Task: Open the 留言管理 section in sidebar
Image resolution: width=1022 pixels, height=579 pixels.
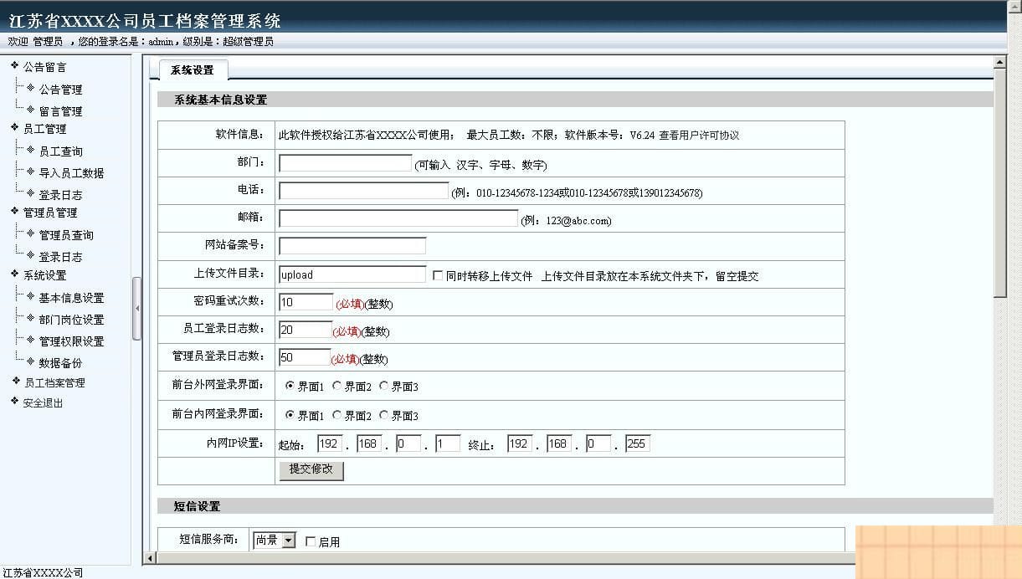Action: (x=61, y=110)
